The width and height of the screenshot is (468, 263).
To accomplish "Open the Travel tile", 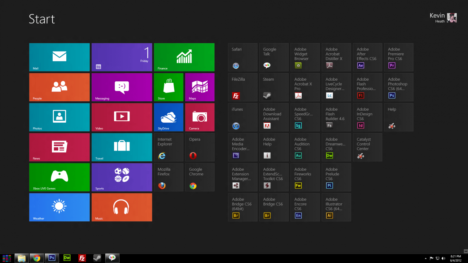I will tap(122, 147).
